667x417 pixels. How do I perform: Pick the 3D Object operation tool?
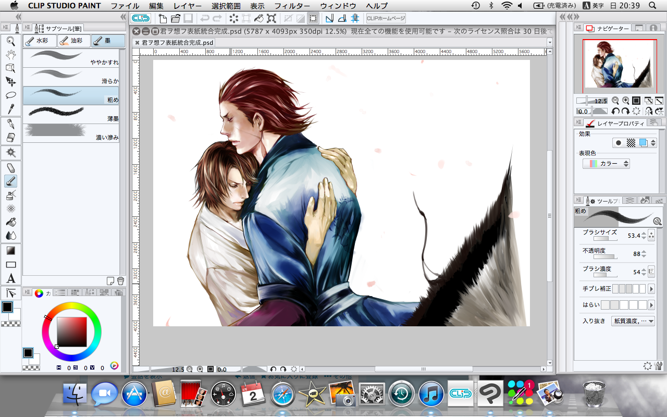(10, 68)
